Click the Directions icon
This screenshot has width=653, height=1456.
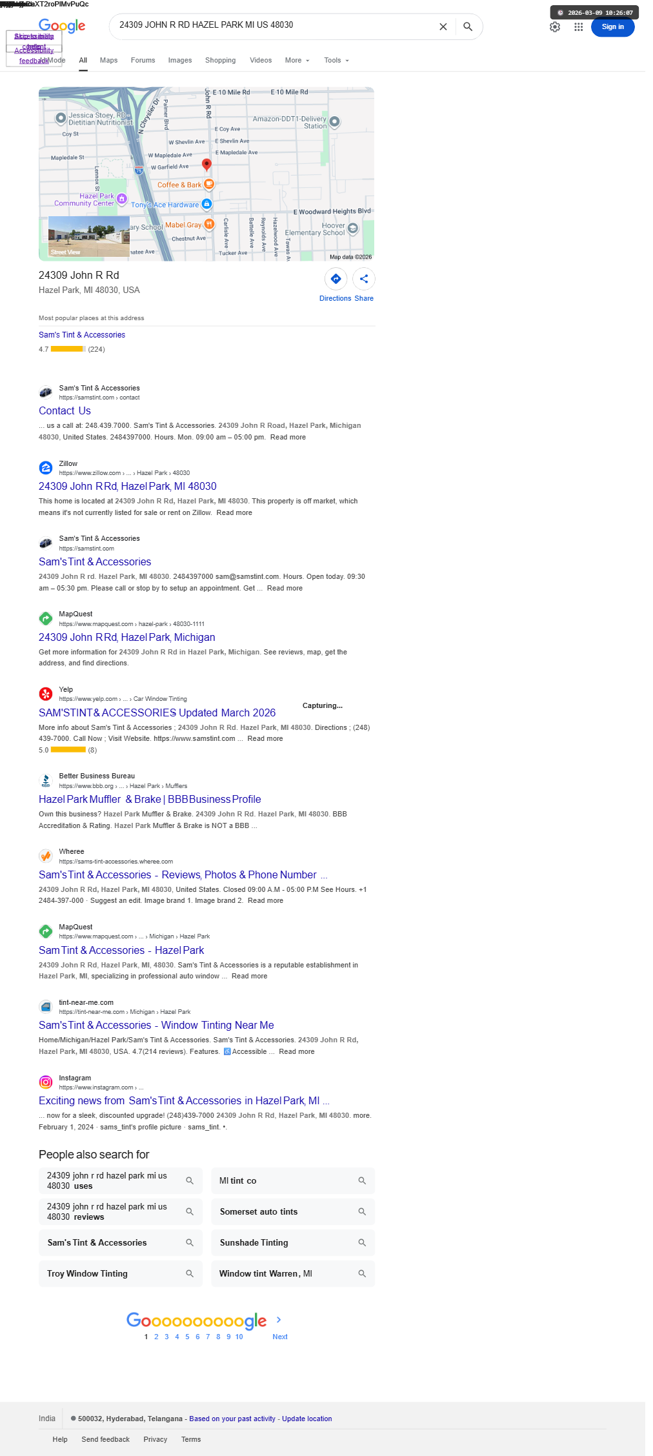[336, 279]
